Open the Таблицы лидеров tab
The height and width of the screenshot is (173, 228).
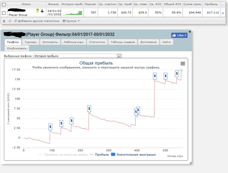pyautogui.click(x=123, y=42)
